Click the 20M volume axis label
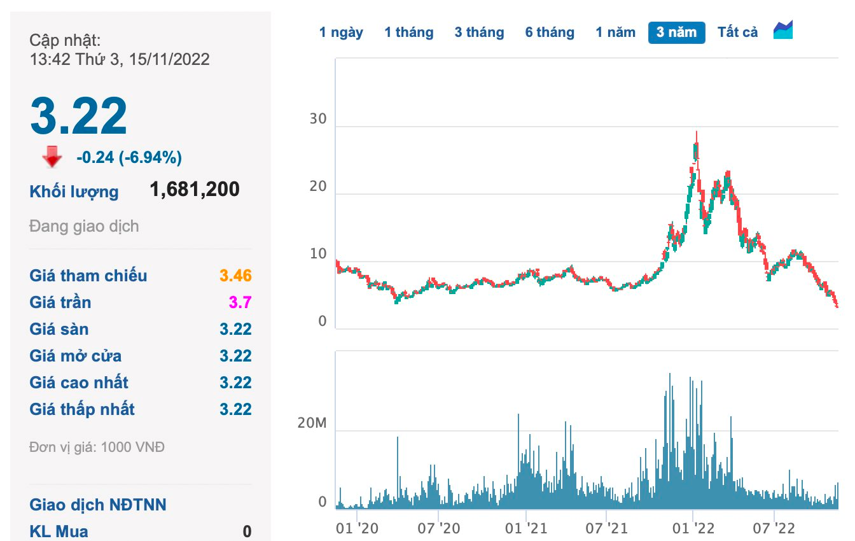Image resolution: width=855 pixels, height=541 pixels. 312,423
